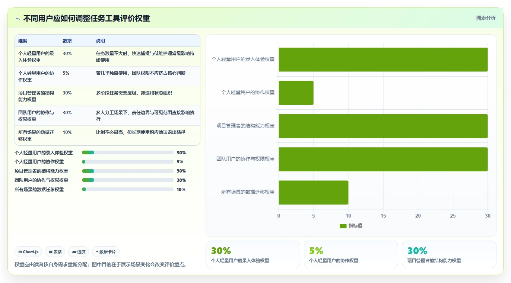Click table cell 团队用户的协作与权限权重

point(36,116)
